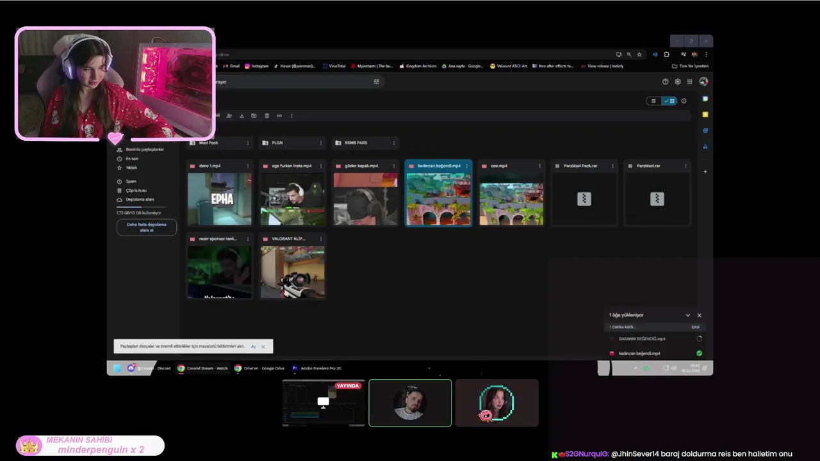Click the volume icon in system tray
820x461 pixels.
coord(673,368)
